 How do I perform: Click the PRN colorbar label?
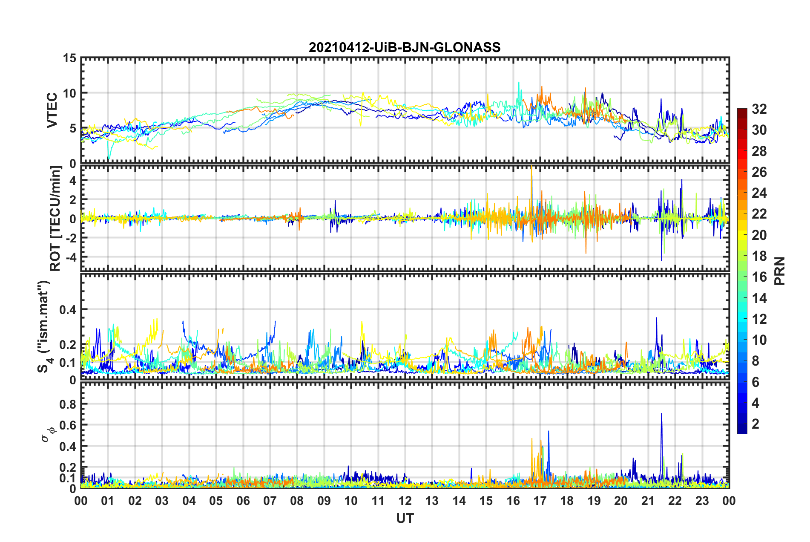tap(780, 271)
